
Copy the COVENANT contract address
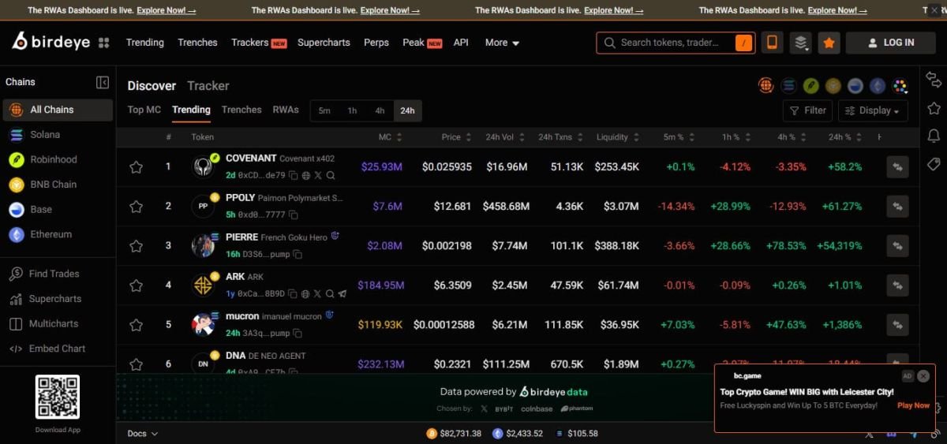click(x=293, y=175)
